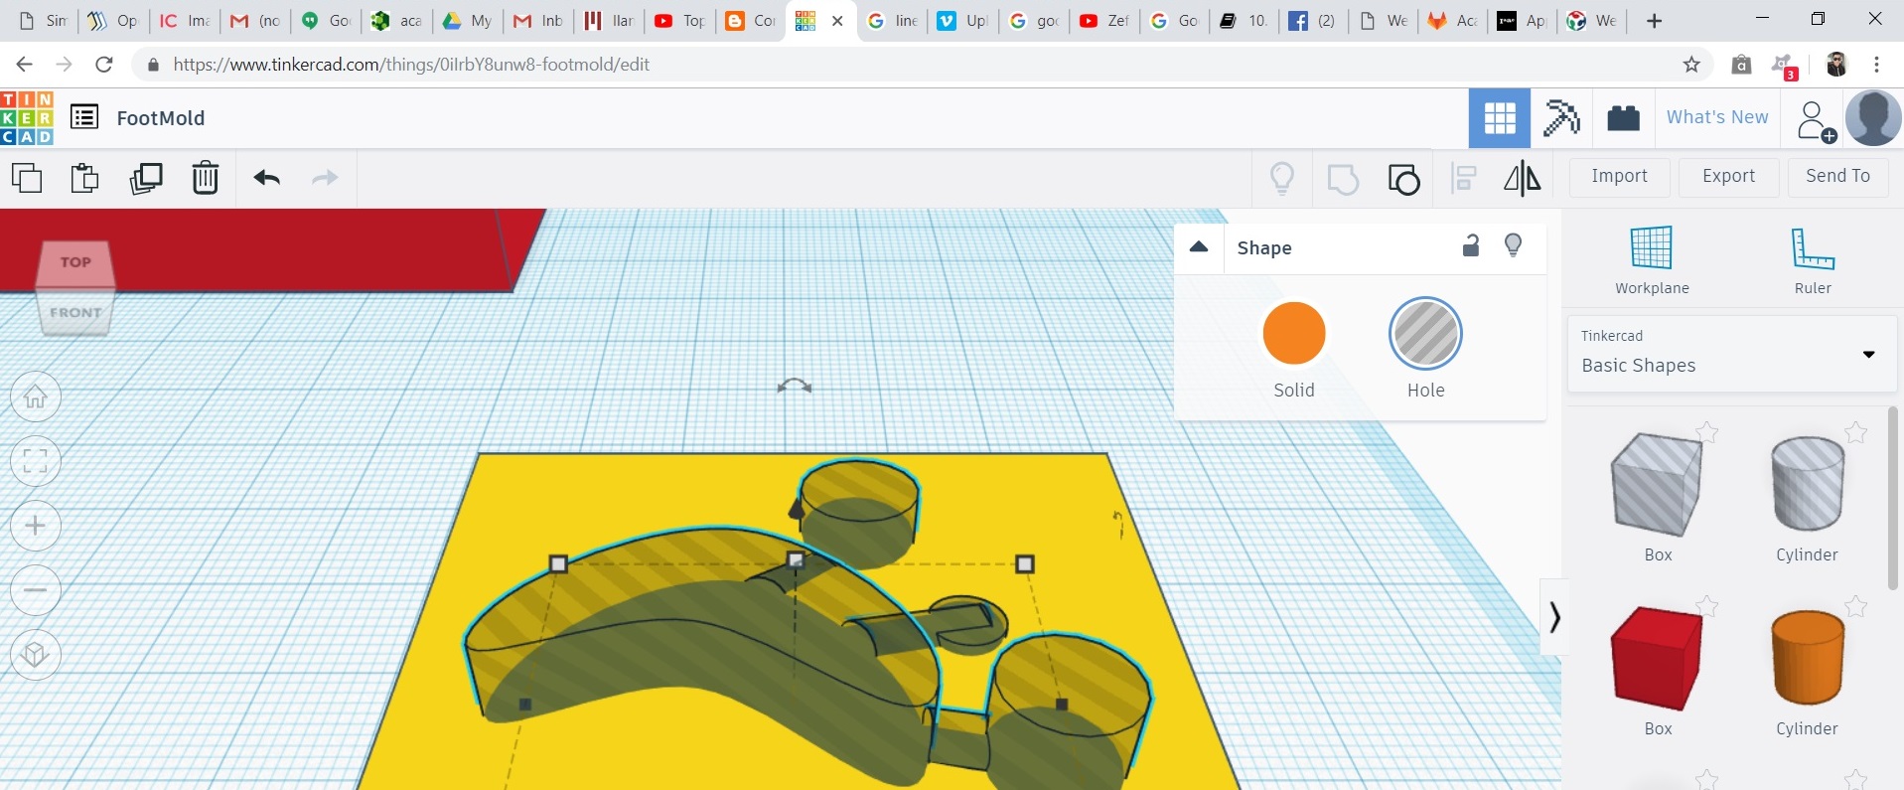Favorite the hole Cylinder shape star

[1855, 432]
